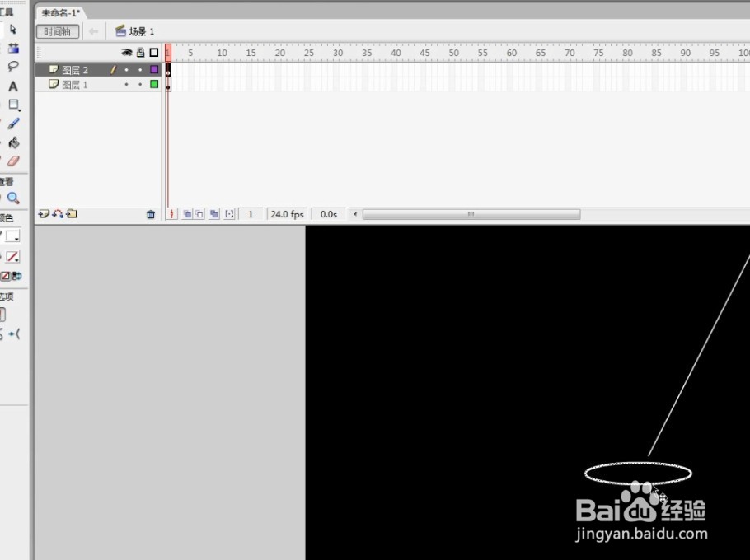Select the Eraser tool
The height and width of the screenshot is (560, 750).
(x=13, y=161)
